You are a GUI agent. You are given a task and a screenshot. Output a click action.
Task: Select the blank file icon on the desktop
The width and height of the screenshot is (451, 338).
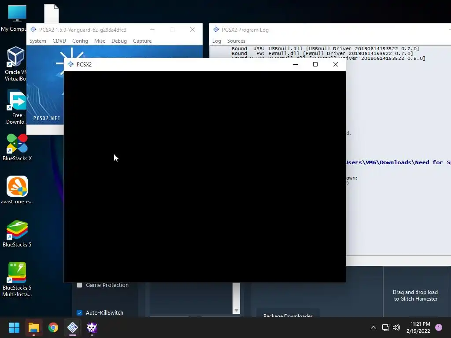52,13
